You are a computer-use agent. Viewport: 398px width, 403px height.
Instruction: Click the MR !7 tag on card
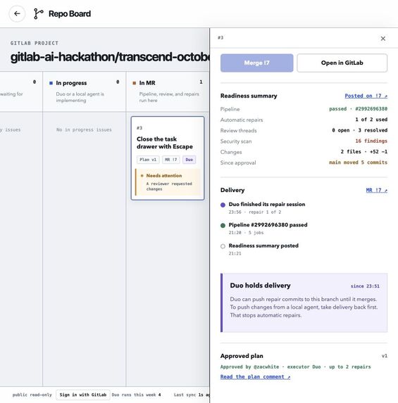point(171,160)
